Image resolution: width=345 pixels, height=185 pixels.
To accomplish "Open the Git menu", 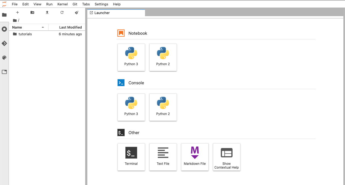I will [x=75, y=4].
